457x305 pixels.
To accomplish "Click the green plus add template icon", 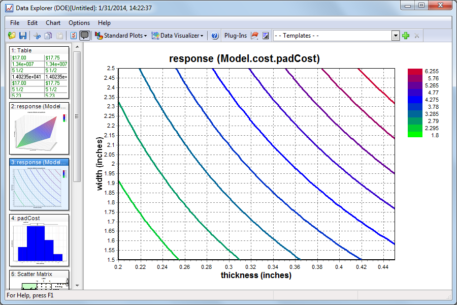I will click(405, 36).
